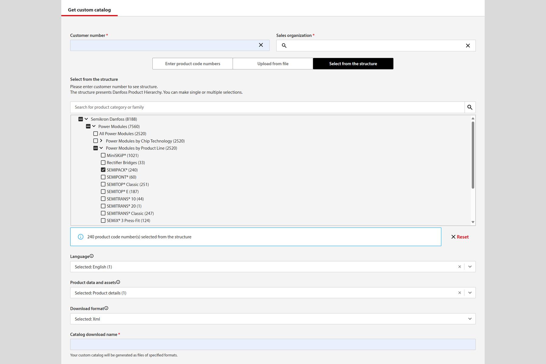Expand Power Modules by Chip Technology node
Image resolution: width=546 pixels, height=364 pixels.
[x=101, y=141]
